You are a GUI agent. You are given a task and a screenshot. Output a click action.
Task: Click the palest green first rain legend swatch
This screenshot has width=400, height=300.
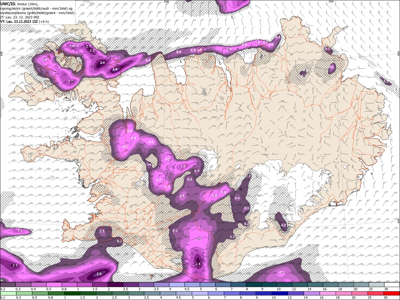click(8, 293)
